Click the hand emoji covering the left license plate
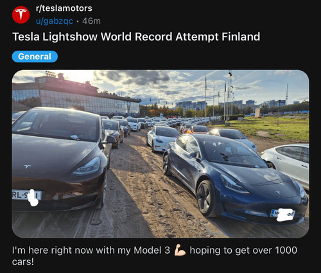The image size is (321, 273). [33, 198]
